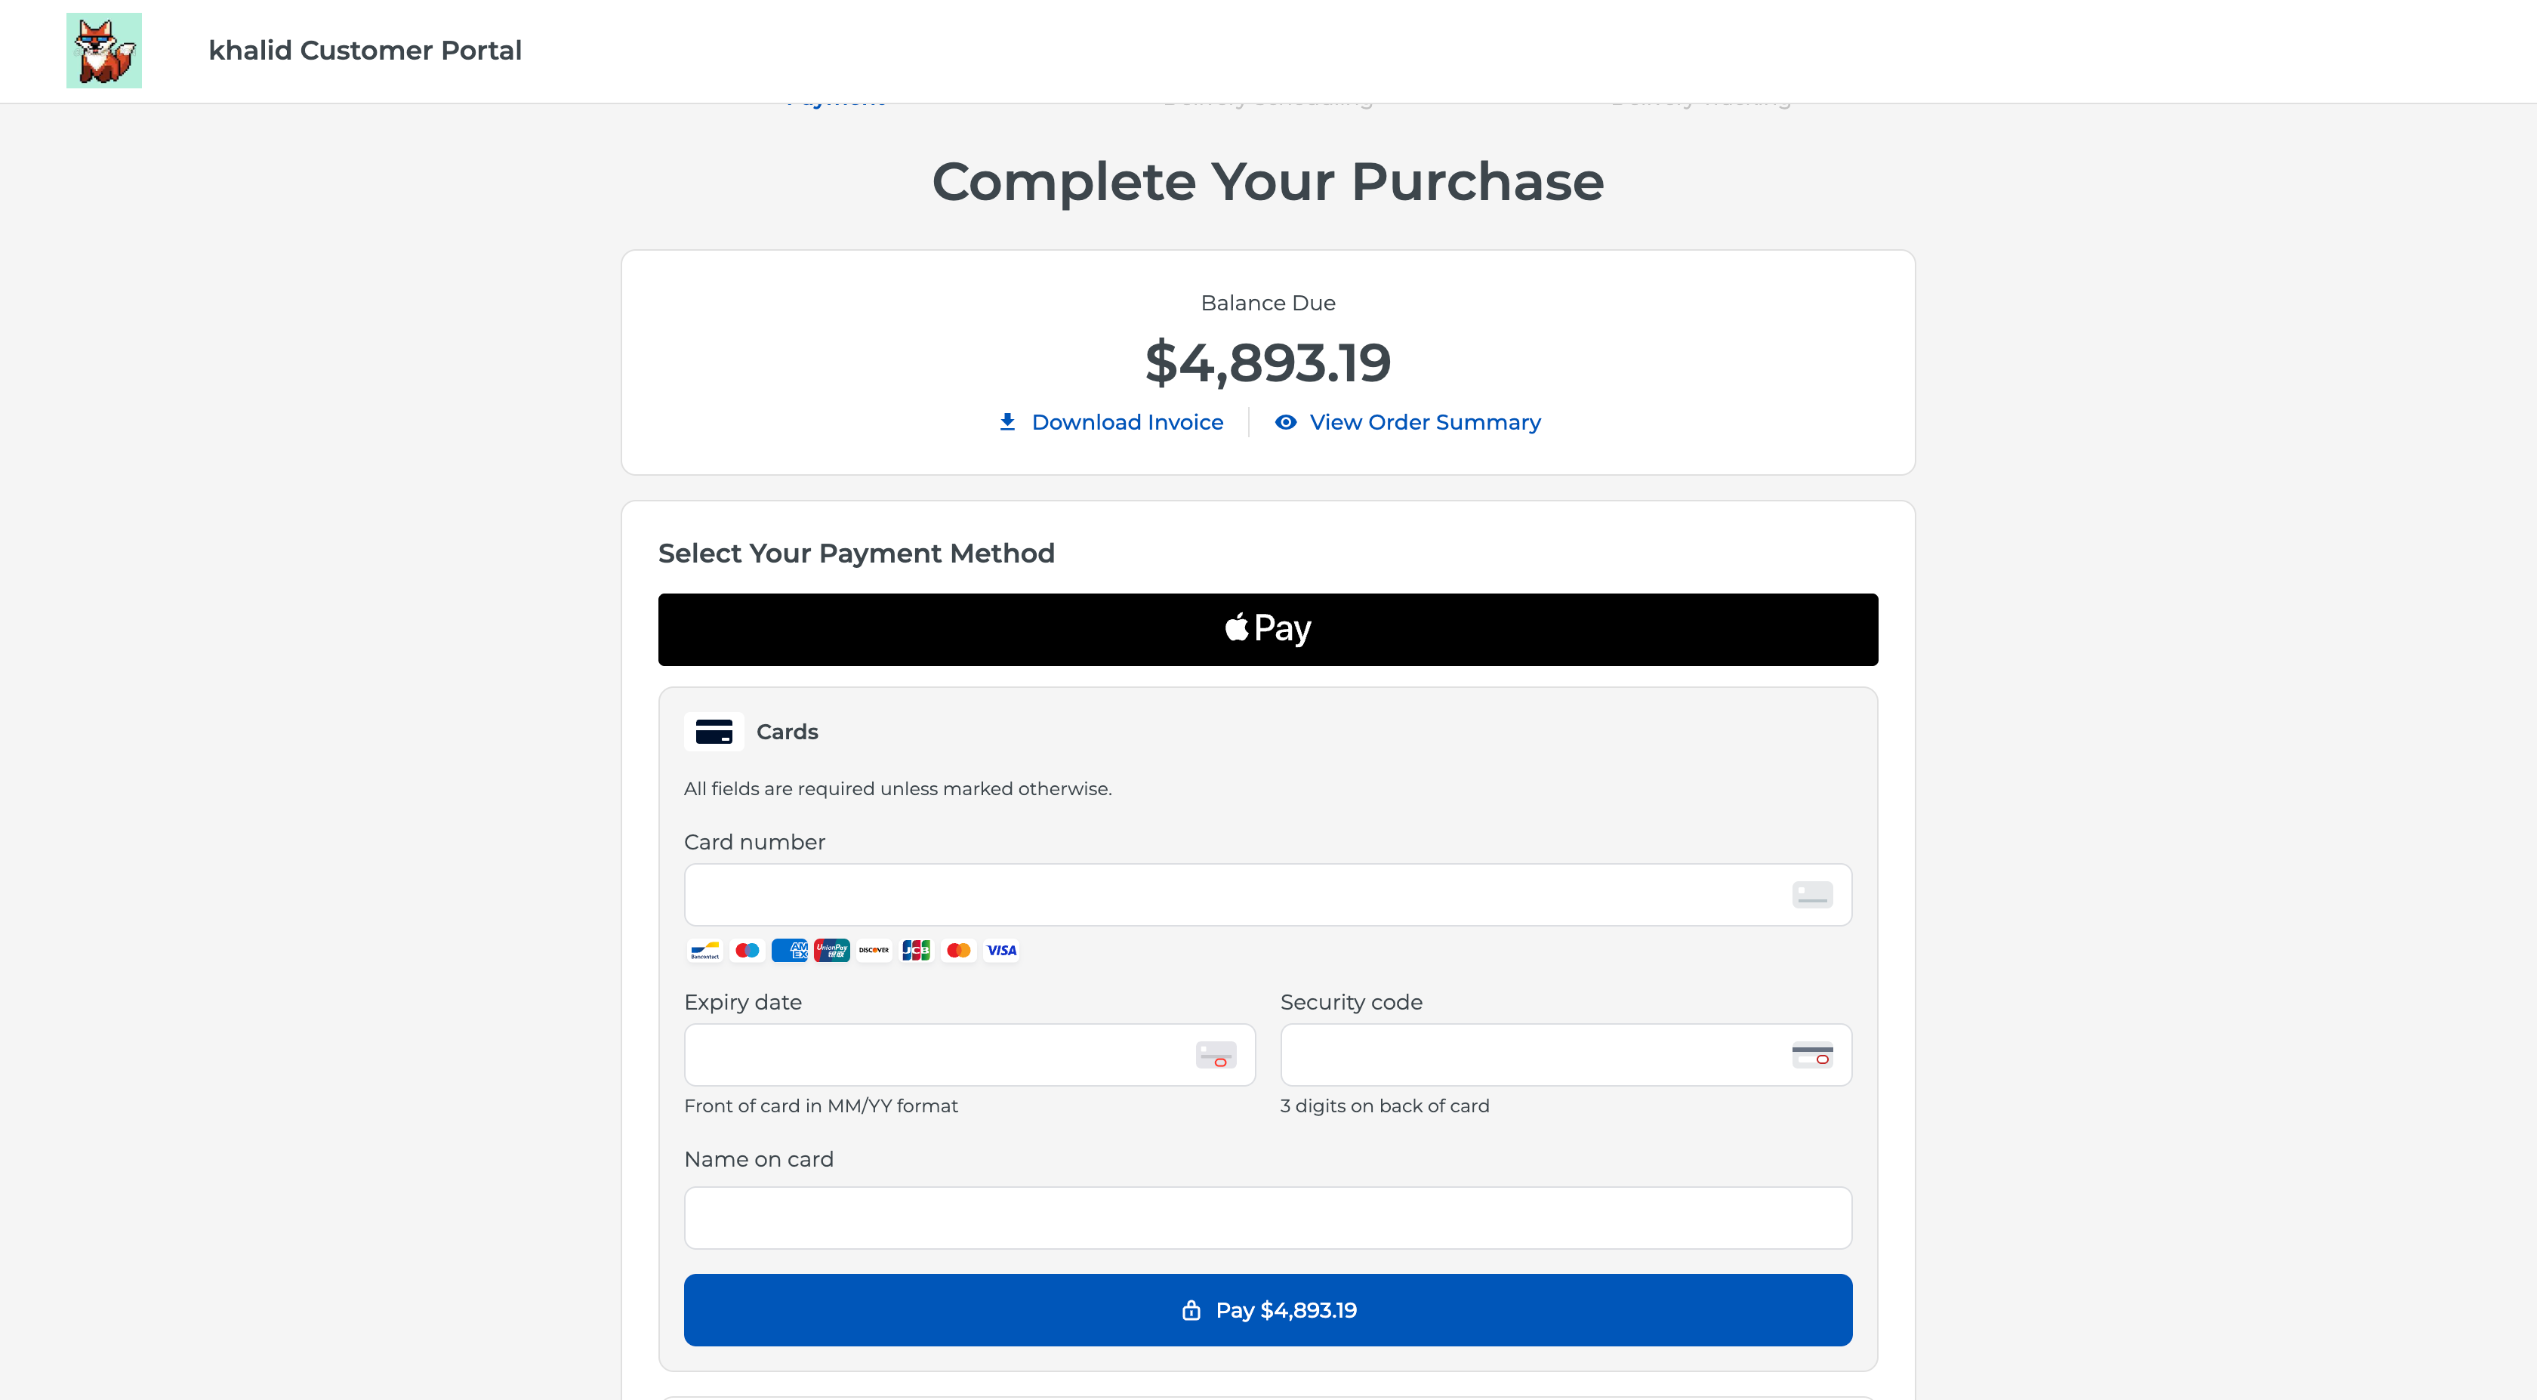Viewport: 2537px width, 1400px height.
Task: Click the American Express card icon
Action: pos(790,950)
